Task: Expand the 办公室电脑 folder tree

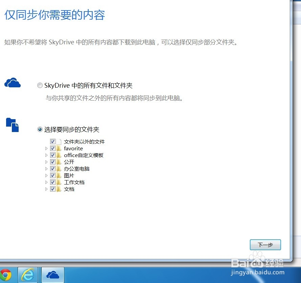Action: pos(46,169)
